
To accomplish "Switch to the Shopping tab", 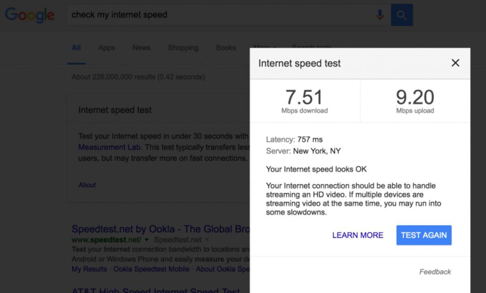I will 183,48.
